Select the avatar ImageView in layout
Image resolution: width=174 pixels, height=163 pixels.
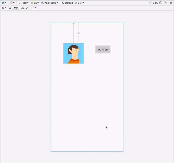click(x=74, y=54)
